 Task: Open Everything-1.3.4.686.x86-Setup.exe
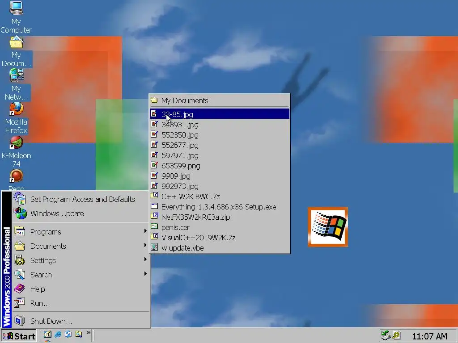pyautogui.click(x=220, y=207)
